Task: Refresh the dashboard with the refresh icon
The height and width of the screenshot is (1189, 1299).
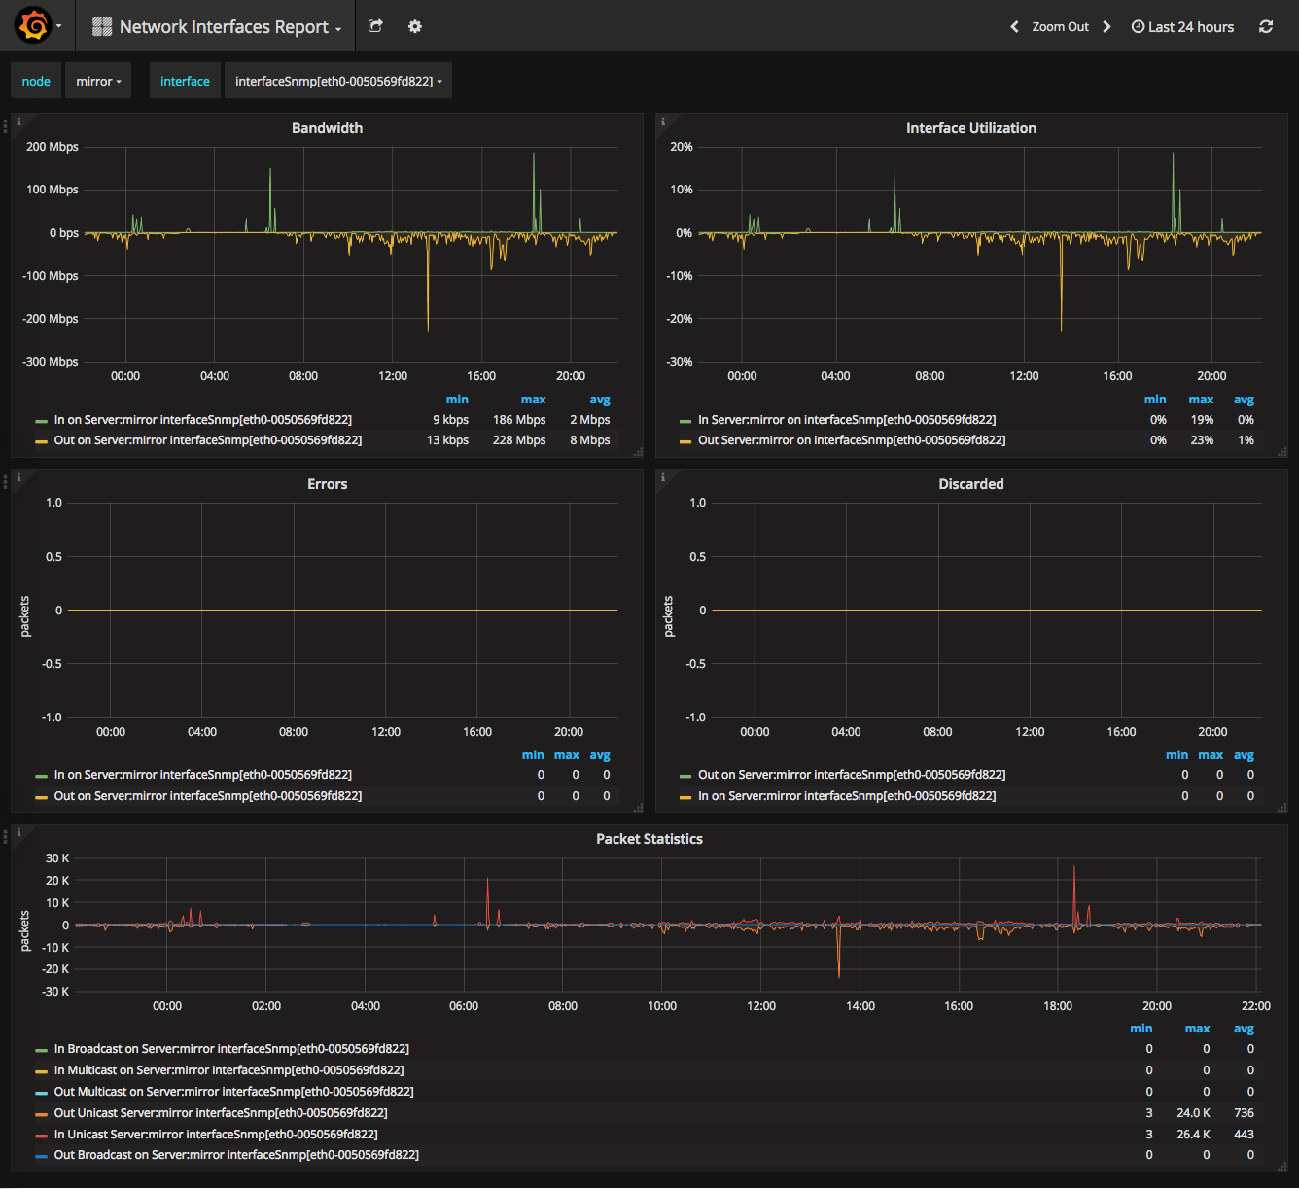Action: point(1266,26)
